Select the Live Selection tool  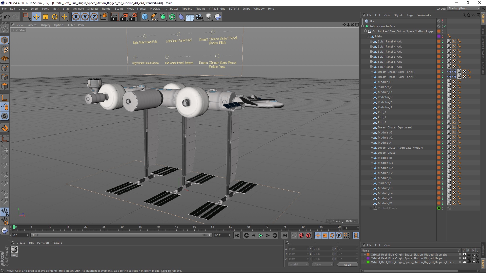[x=27, y=17]
